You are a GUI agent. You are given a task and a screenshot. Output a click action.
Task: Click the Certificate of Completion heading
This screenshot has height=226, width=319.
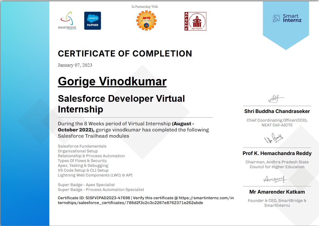[125, 54]
